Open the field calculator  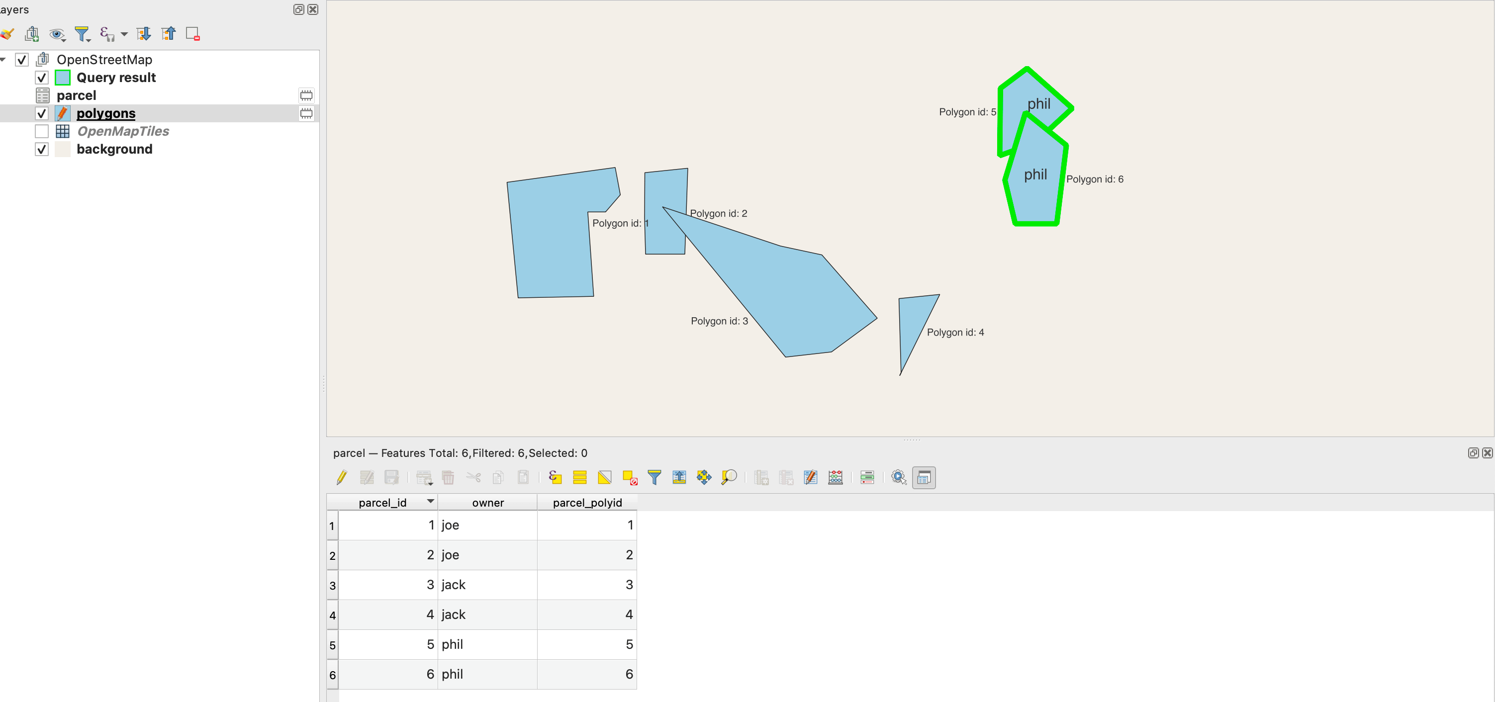[835, 477]
